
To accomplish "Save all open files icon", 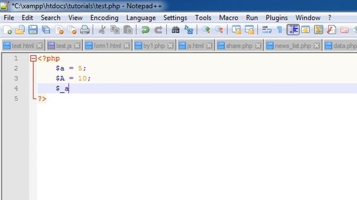I will tap(46, 30).
